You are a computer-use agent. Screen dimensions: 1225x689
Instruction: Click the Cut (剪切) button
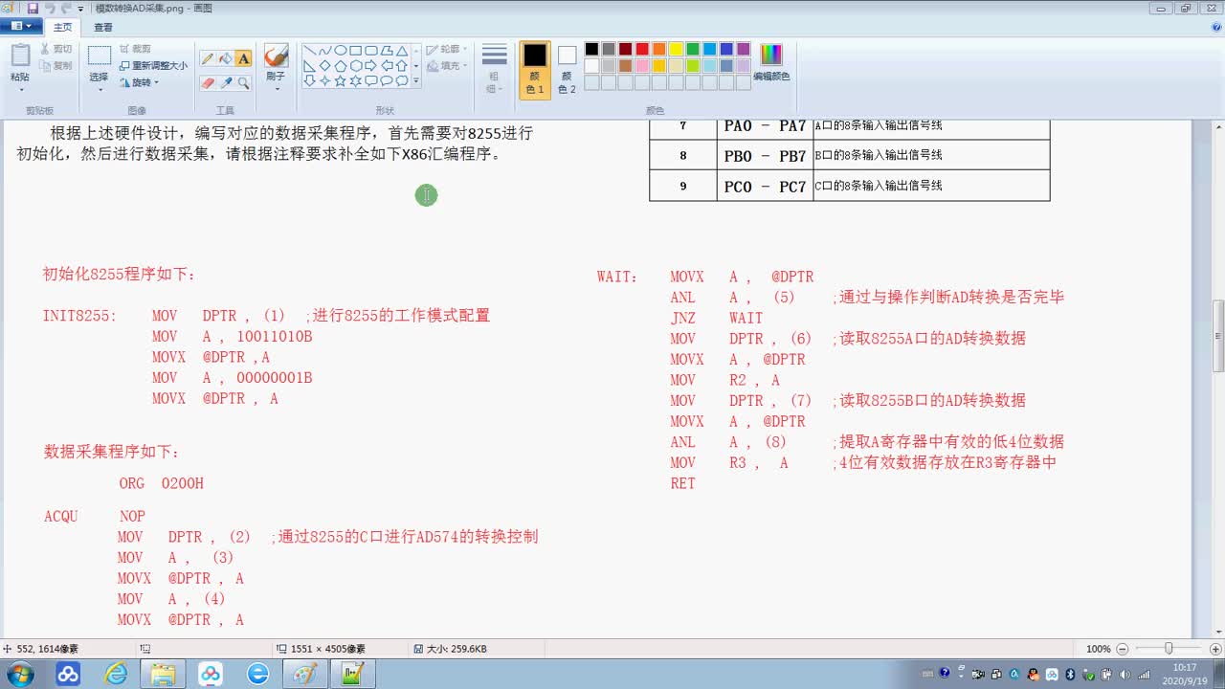pyautogui.click(x=56, y=49)
